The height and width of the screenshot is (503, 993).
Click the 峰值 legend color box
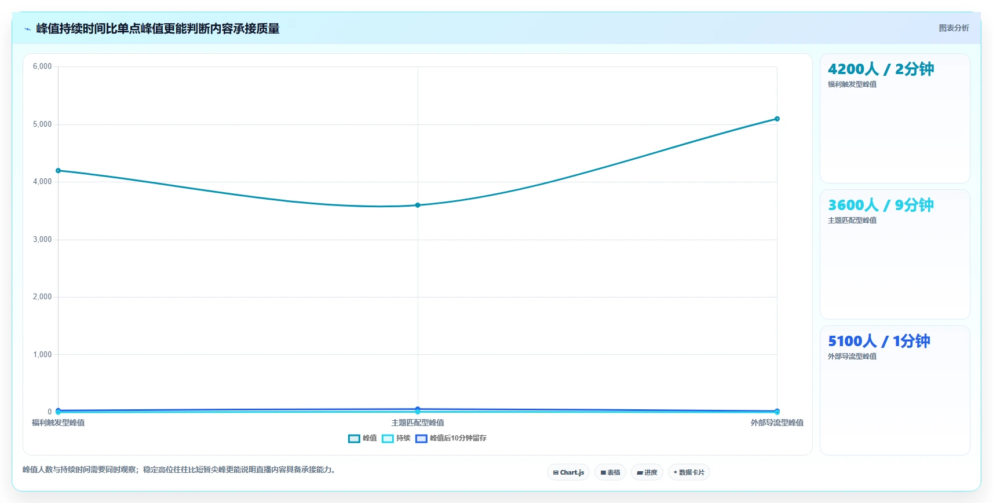tap(354, 438)
